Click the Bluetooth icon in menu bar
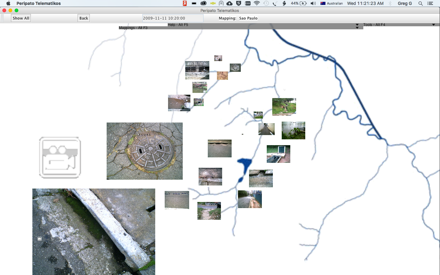 coord(390,3)
